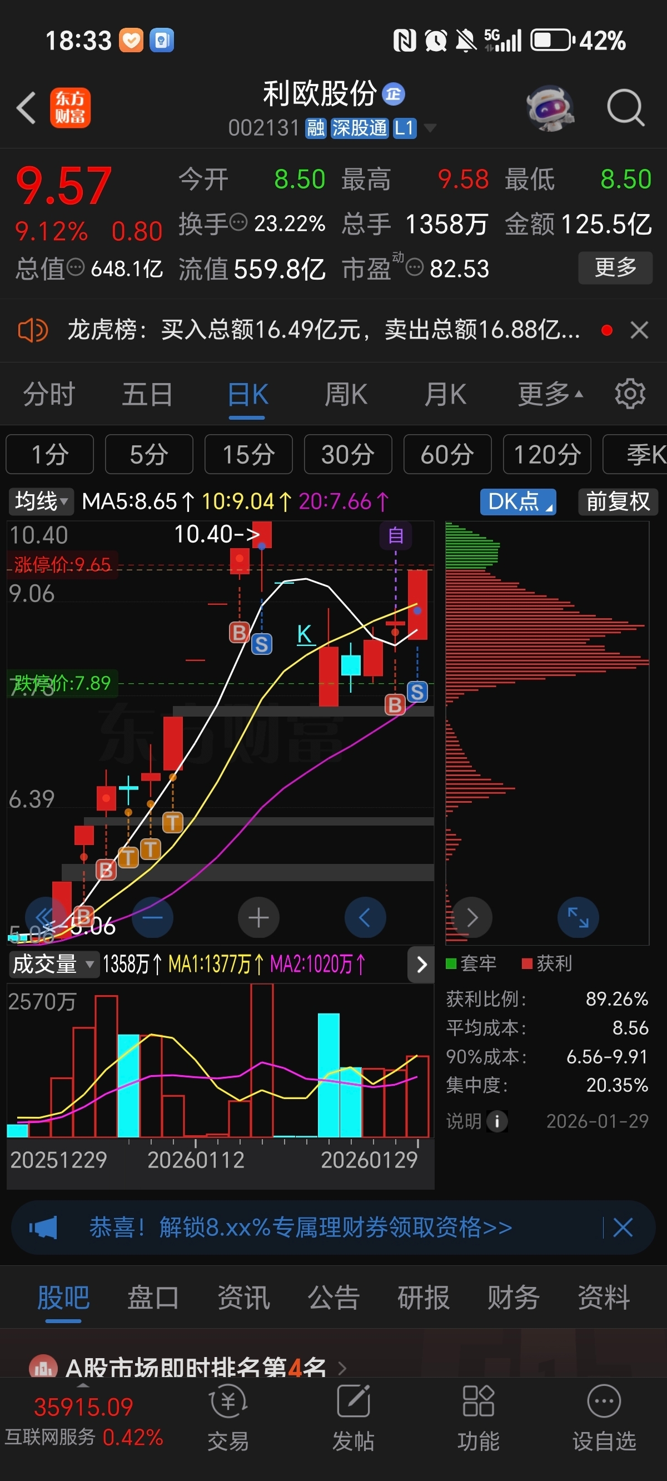The height and width of the screenshot is (1481, 667).
Task: Zoom out chart with minus icon
Action: 152,917
